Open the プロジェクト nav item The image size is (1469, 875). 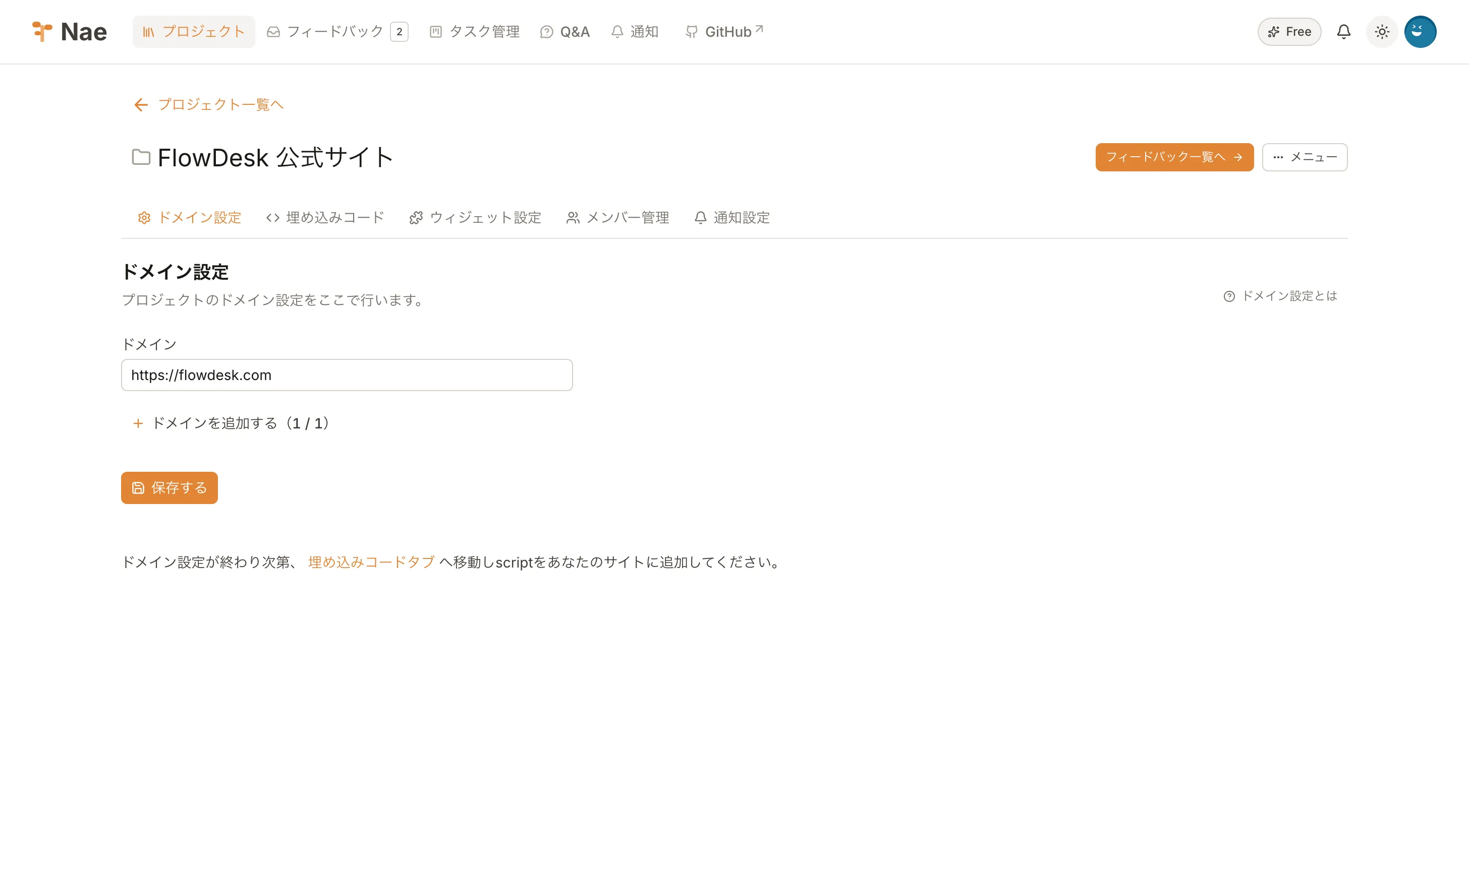(194, 32)
